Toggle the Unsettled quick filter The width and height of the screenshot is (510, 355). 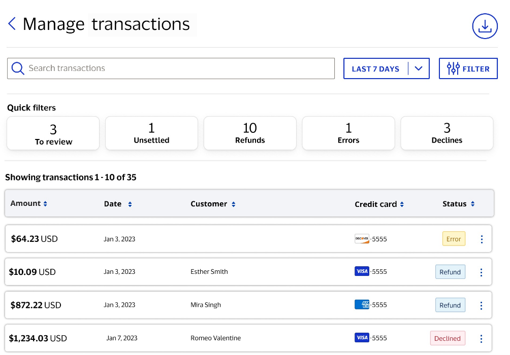(151, 133)
